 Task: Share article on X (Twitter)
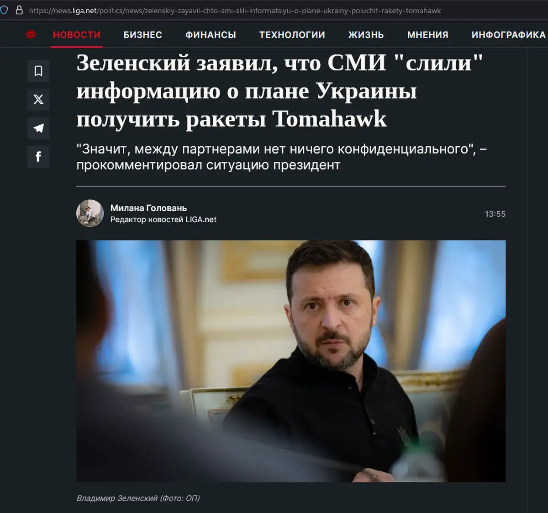pyautogui.click(x=38, y=99)
